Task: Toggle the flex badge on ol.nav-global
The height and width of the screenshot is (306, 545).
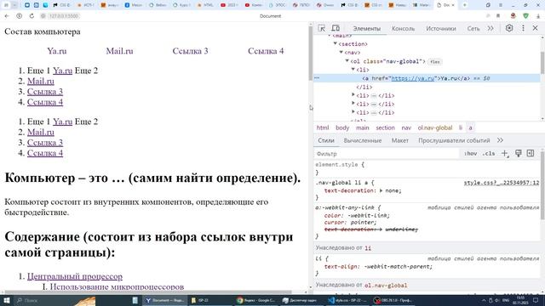Action: [434, 62]
